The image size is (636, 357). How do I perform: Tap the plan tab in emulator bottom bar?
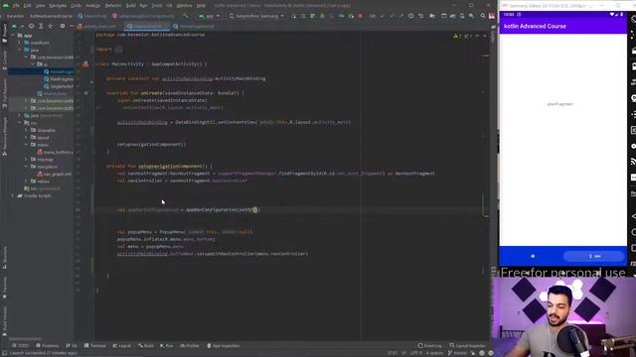594,256
